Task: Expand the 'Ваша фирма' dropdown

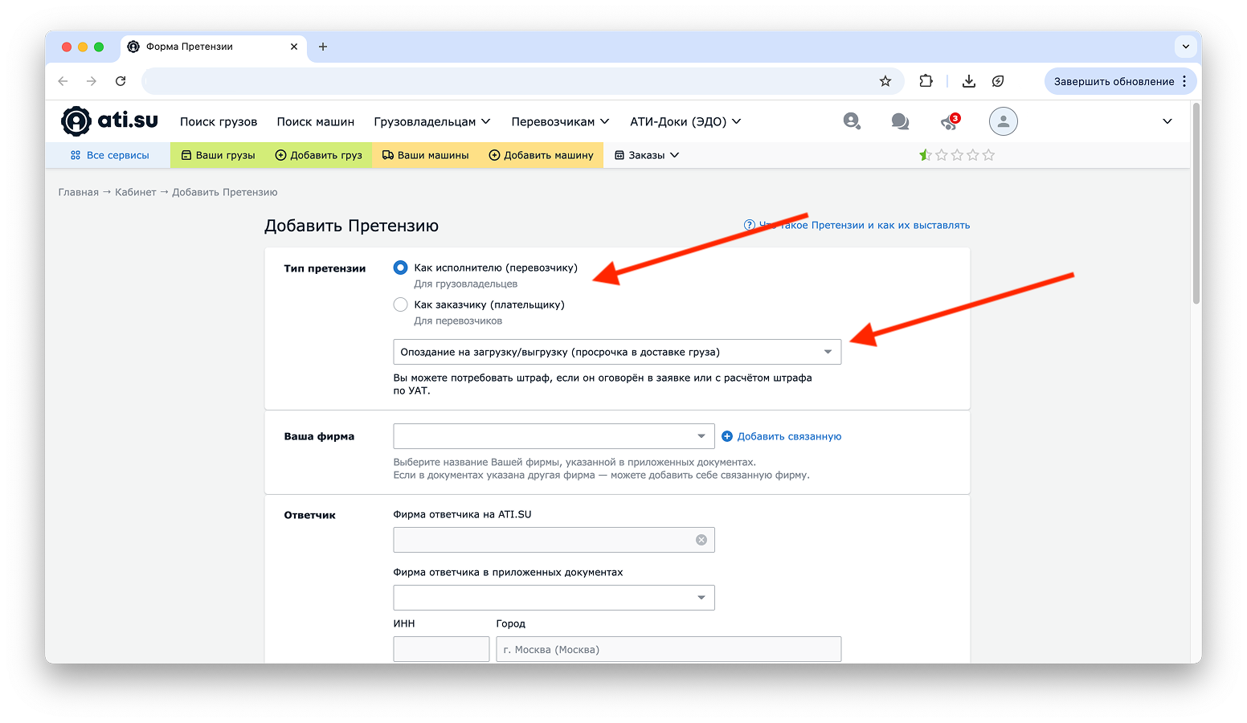Action: point(553,436)
